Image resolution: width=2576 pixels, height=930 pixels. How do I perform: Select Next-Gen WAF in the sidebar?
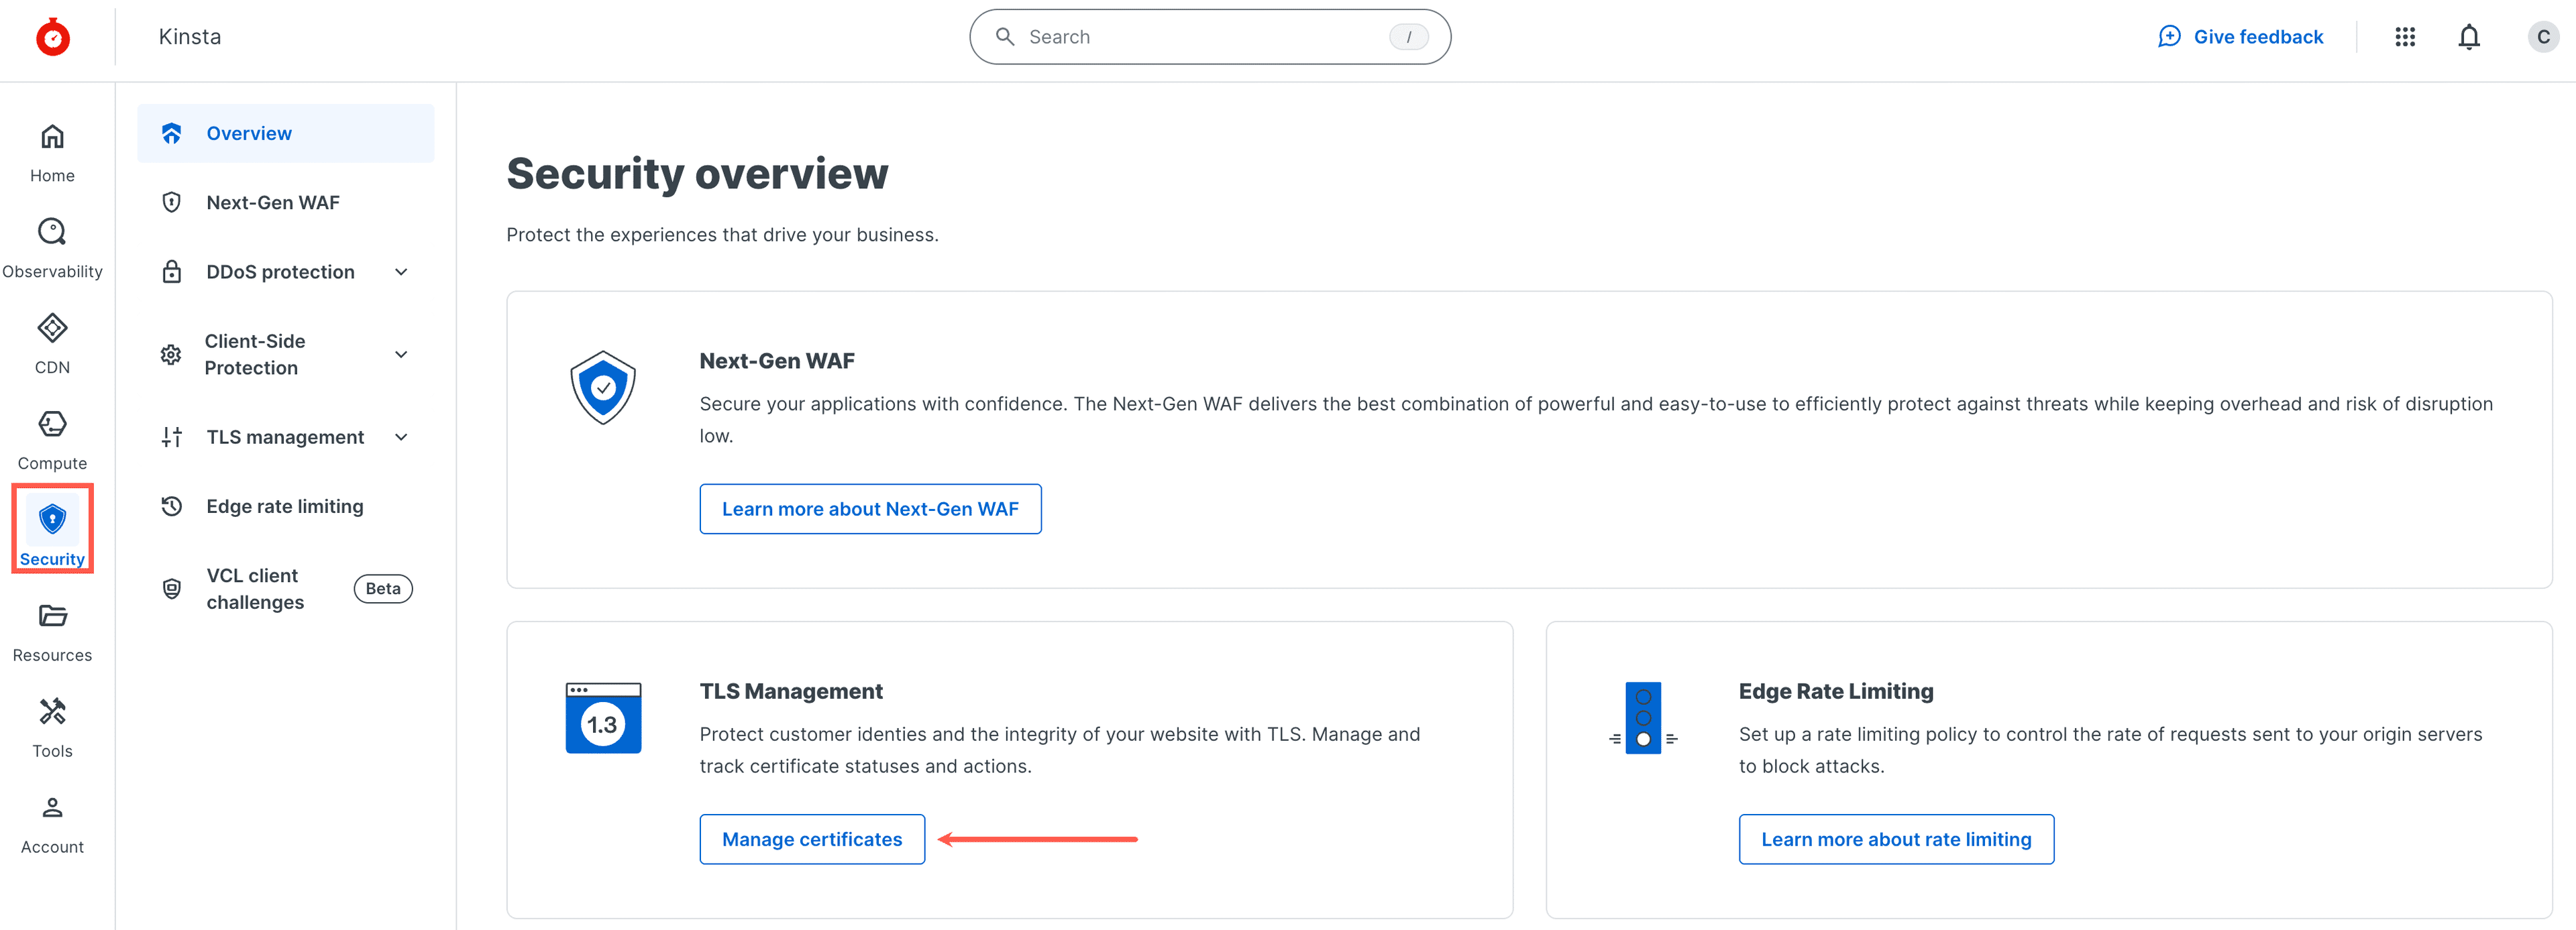273,202
